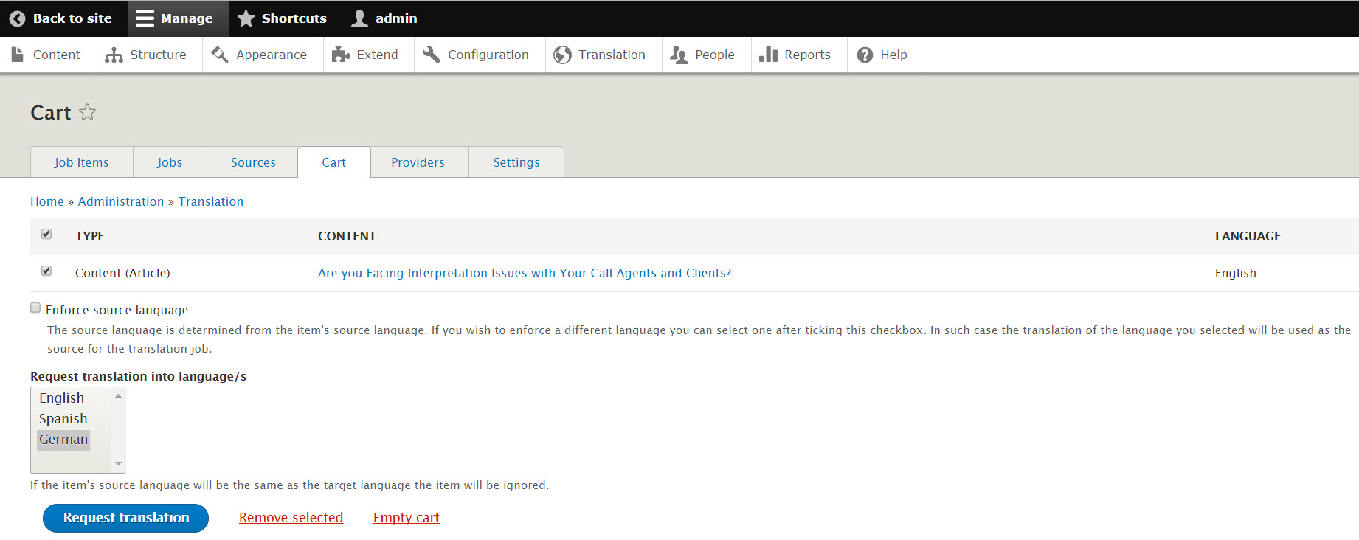This screenshot has height=540, width=1359.
Task: Uncheck the Content (Article) row checkbox
Action: [x=46, y=271]
